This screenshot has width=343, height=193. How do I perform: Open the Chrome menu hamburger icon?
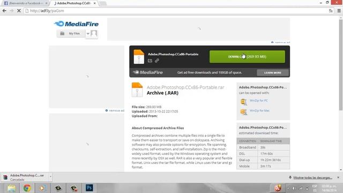[x=339, y=11]
